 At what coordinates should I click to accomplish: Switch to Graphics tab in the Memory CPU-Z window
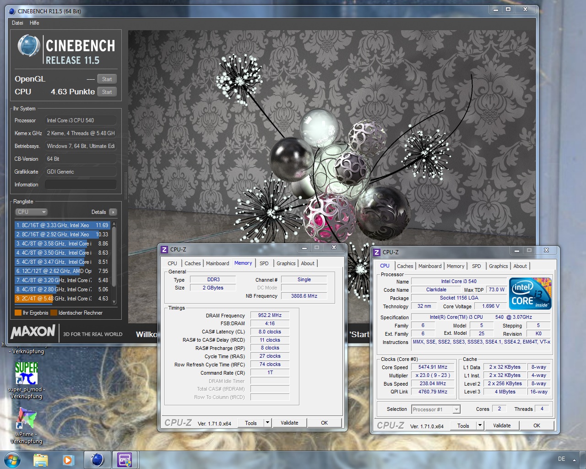(x=286, y=263)
